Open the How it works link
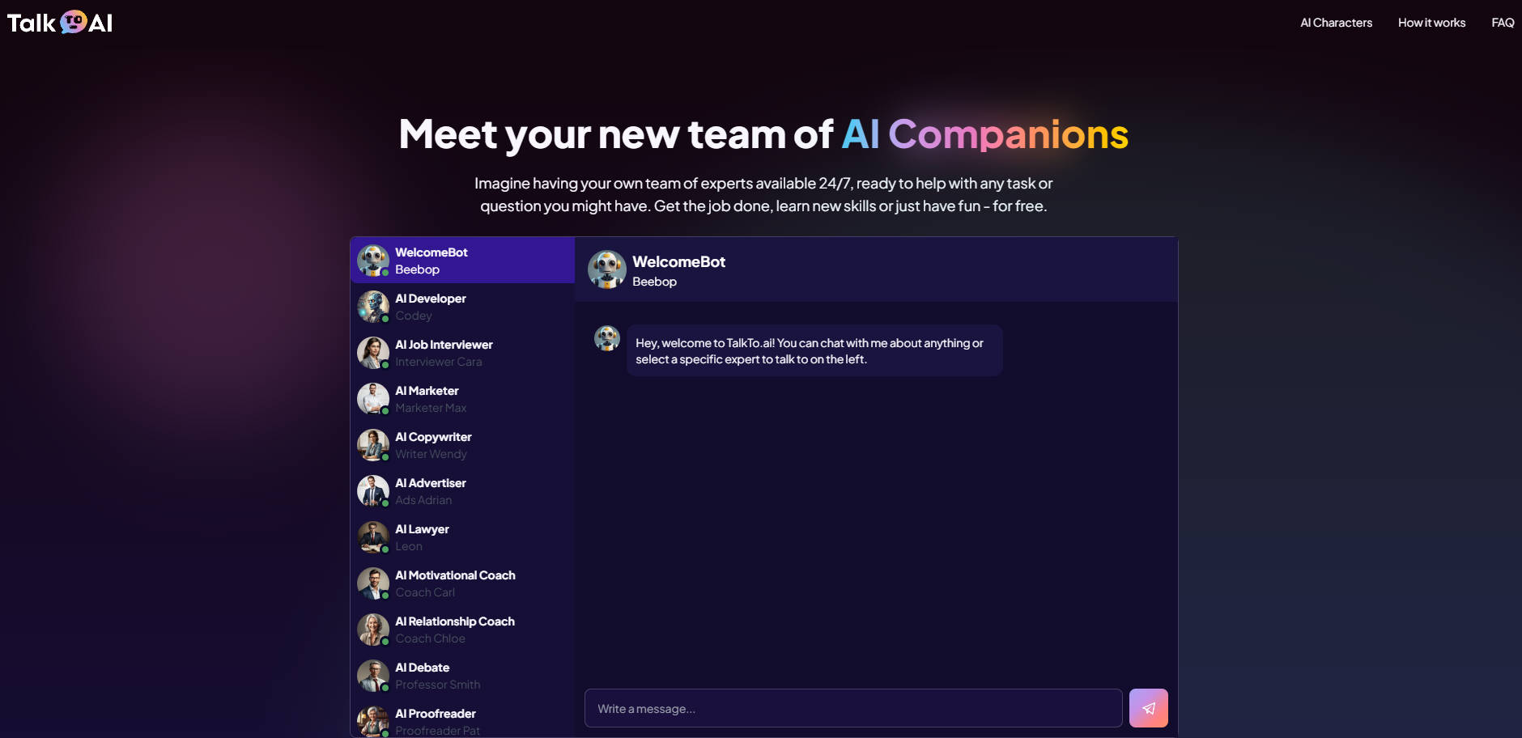Image resolution: width=1522 pixels, height=738 pixels. click(1431, 22)
